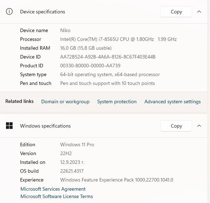Collapse the Windows specifications section
This screenshot has width=210, height=203.
point(199,126)
